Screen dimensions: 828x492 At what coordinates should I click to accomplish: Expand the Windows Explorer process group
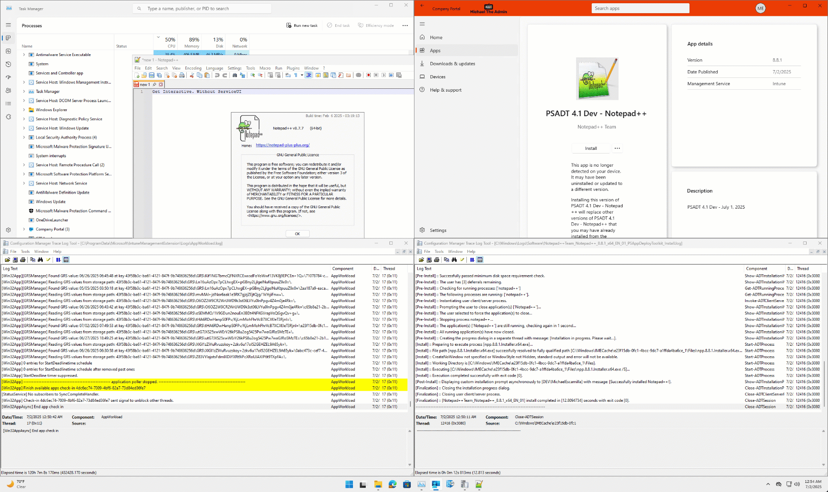pyautogui.click(x=24, y=110)
